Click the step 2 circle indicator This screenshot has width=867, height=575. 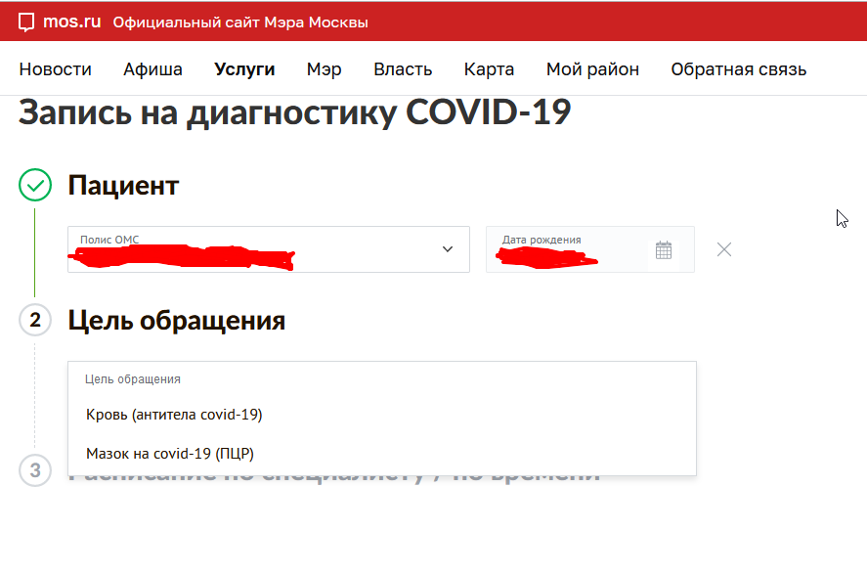(x=35, y=320)
